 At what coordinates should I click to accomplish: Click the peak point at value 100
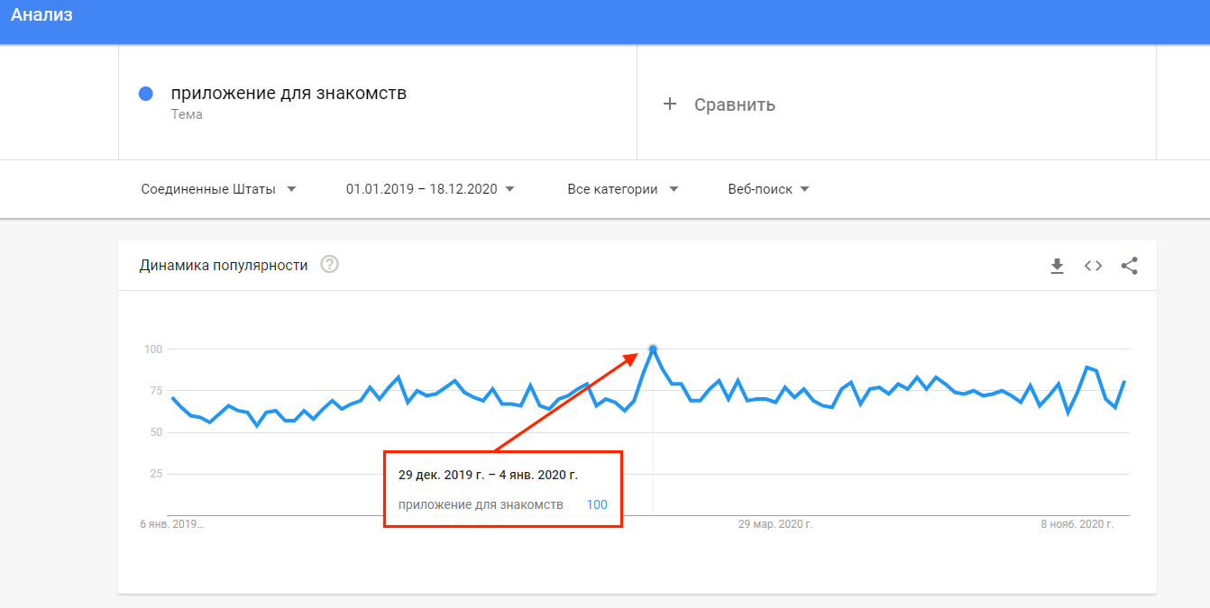click(x=653, y=349)
